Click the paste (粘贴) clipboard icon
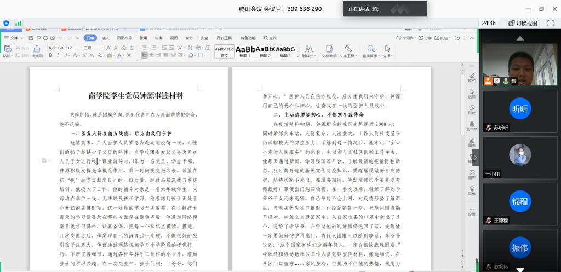 [x=8, y=49]
